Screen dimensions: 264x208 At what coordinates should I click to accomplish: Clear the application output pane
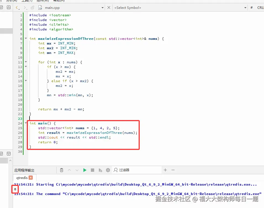(x=62, y=170)
